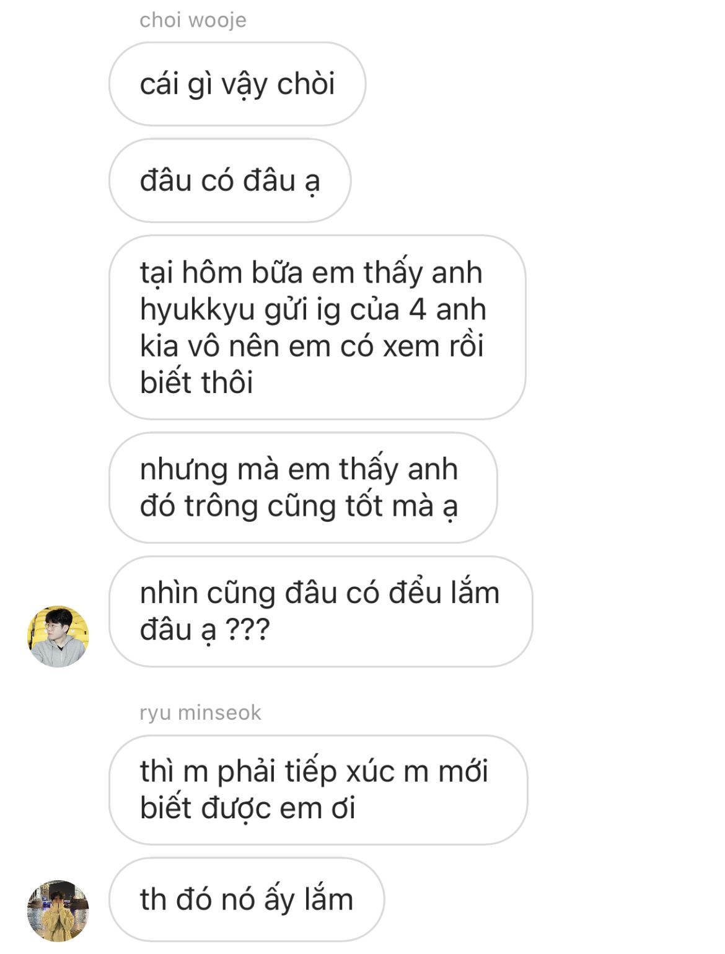725x954 pixels.
Task: Click the word 'chòi' in first message
Action: pyautogui.click(x=305, y=84)
